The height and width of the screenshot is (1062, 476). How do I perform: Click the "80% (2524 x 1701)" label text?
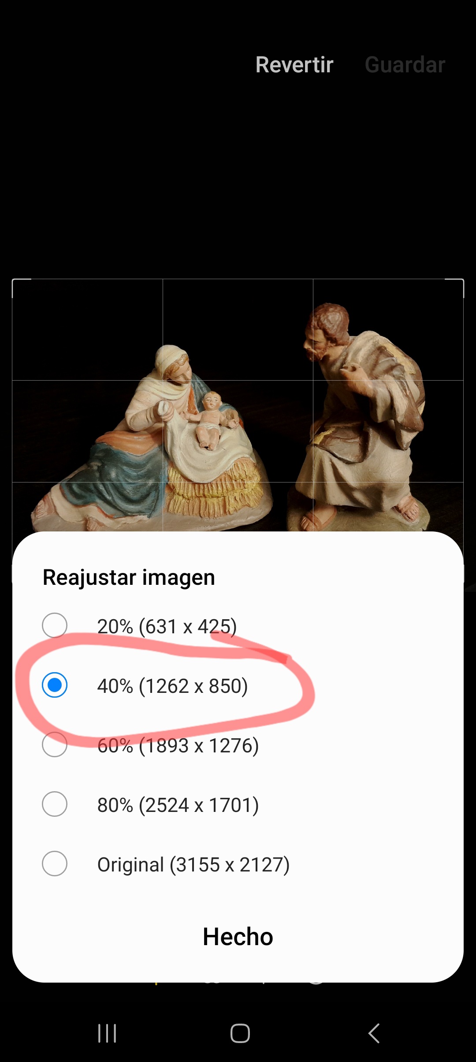pos(178,805)
